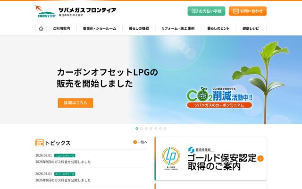Viewport: 302px width, 189px height.
Task: Select the second carousel slide dot
Action: click(x=142, y=129)
